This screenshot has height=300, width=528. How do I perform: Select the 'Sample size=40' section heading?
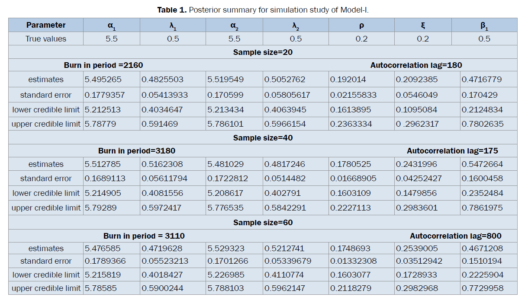tap(263, 138)
